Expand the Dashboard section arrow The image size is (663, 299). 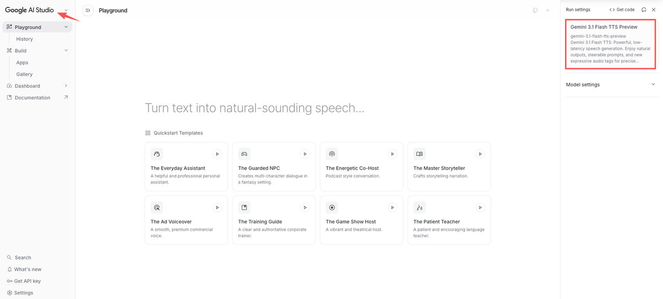pos(66,86)
